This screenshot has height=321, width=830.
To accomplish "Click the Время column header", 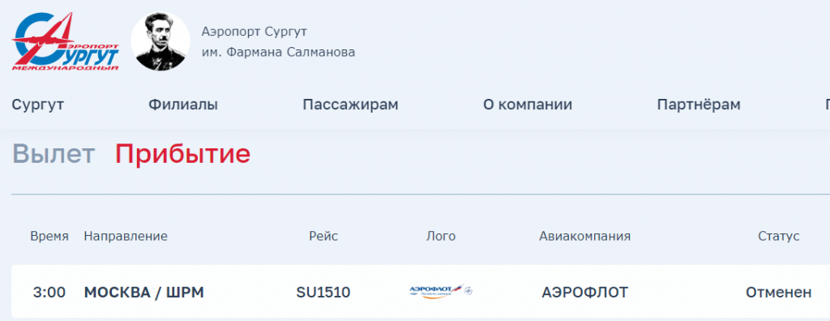I will pos(49,236).
